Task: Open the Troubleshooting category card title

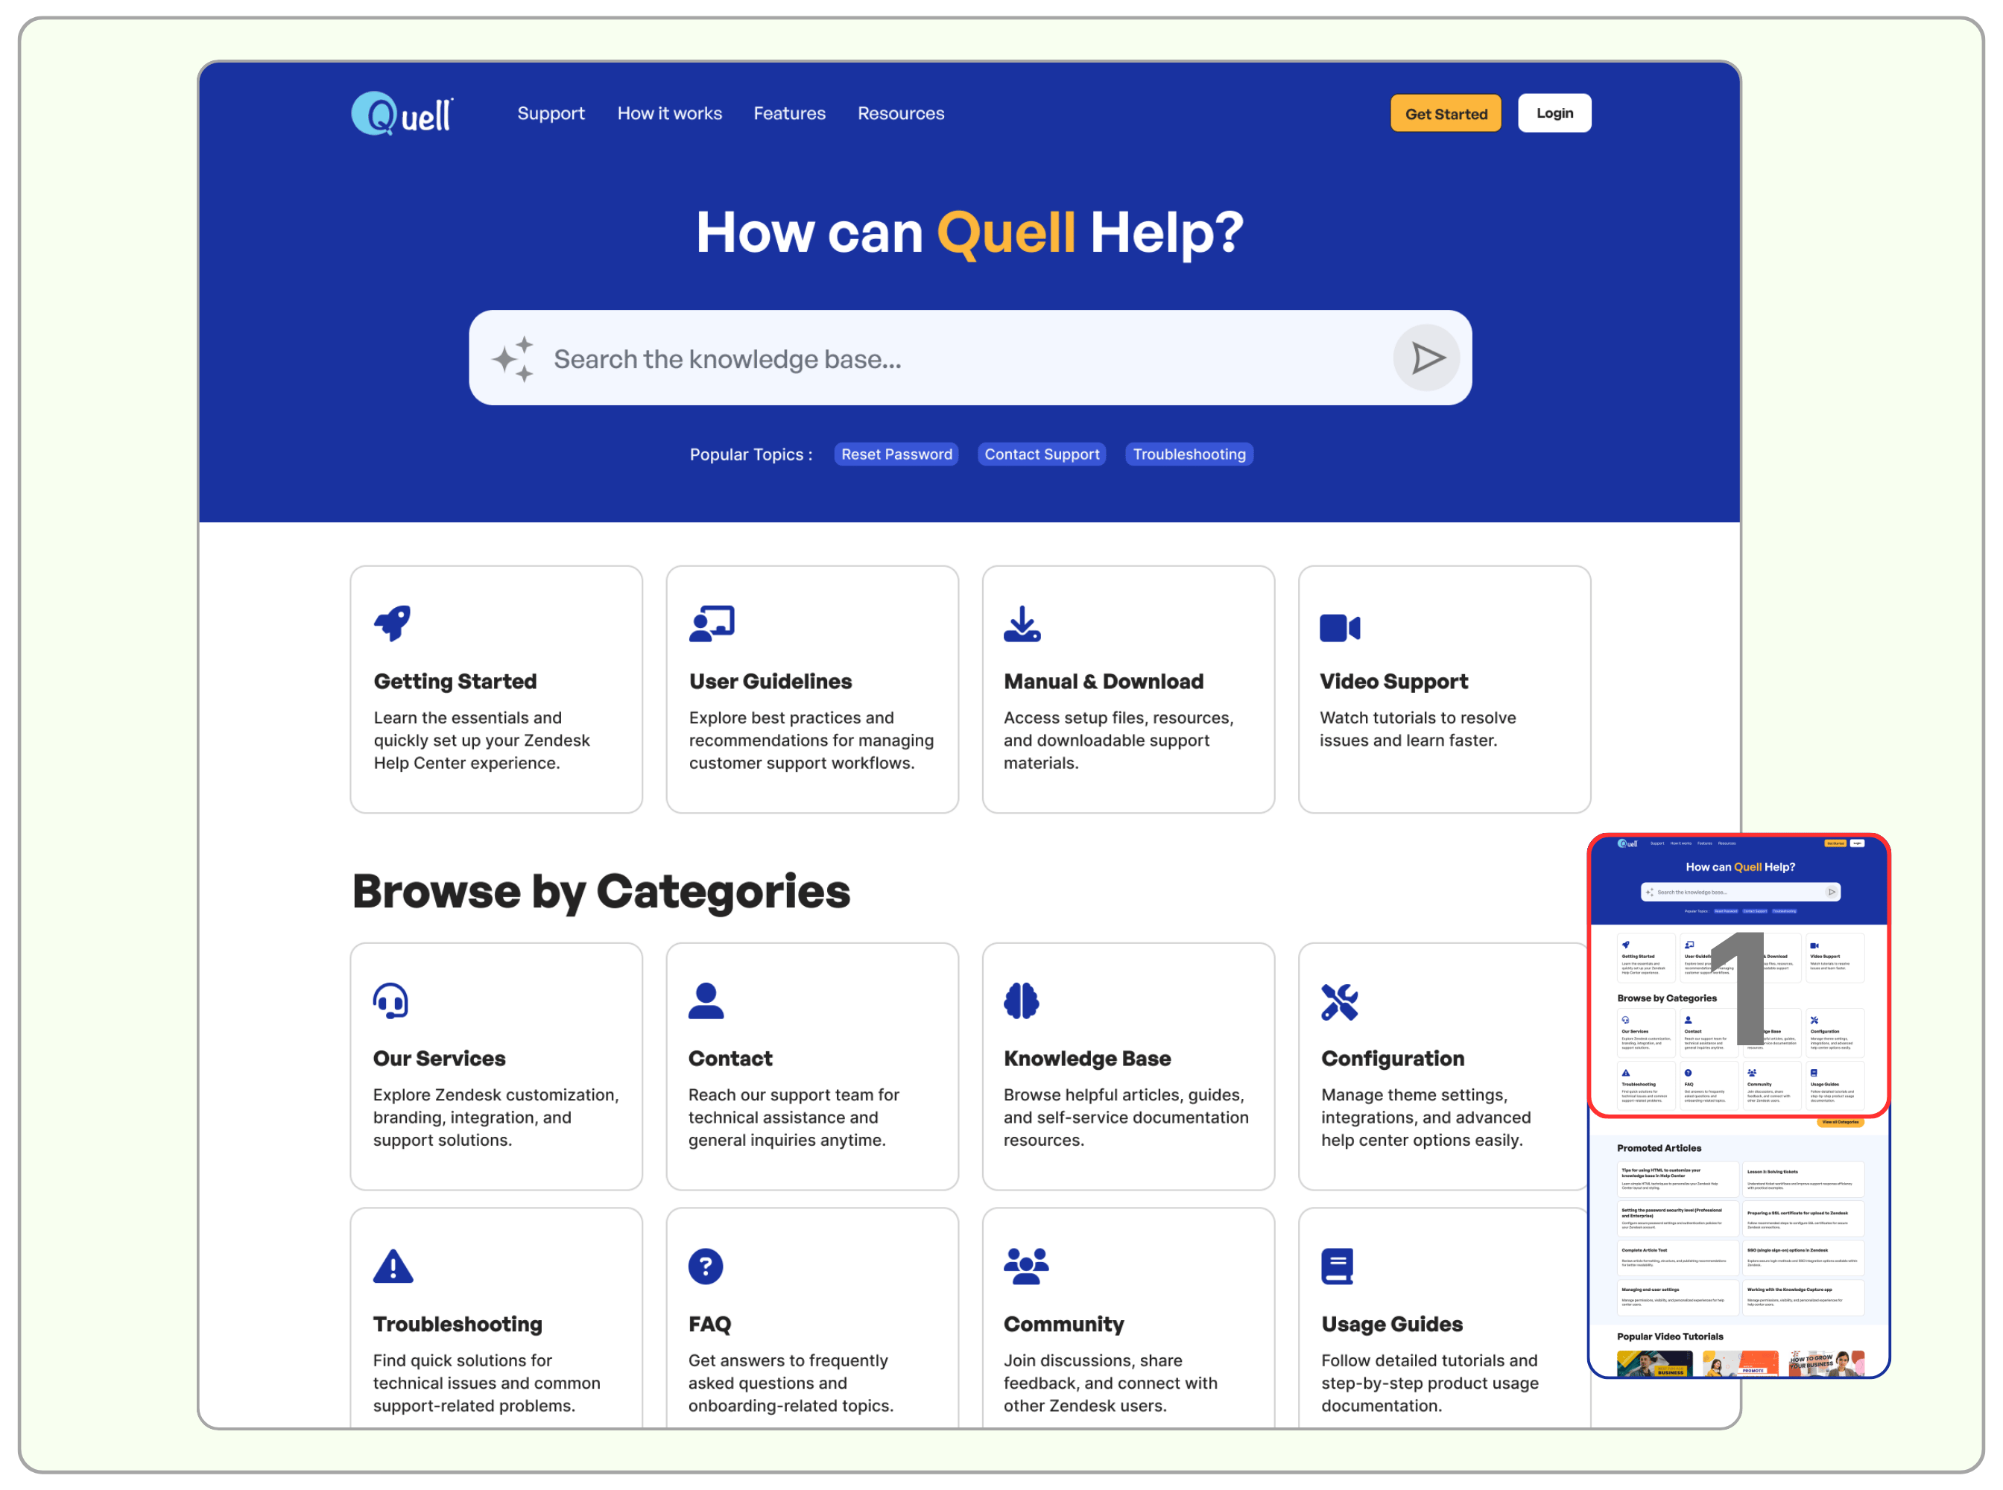Action: (x=458, y=1324)
